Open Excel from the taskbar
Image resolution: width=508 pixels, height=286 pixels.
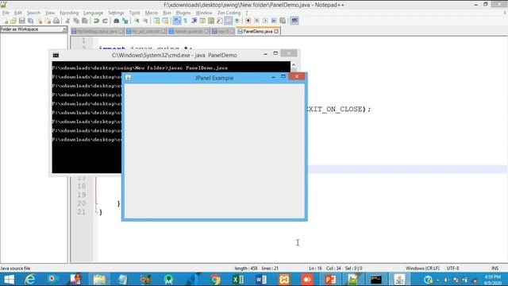tap(238, 279)
